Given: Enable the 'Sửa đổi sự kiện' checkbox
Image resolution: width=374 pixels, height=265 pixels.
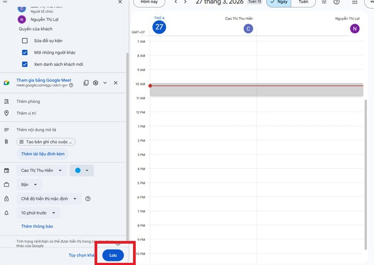Looking at the screenshot, I should tap(25, 41).
